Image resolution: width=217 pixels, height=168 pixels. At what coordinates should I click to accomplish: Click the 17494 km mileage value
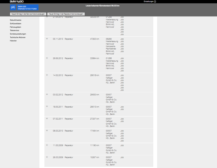pos(94,131)
